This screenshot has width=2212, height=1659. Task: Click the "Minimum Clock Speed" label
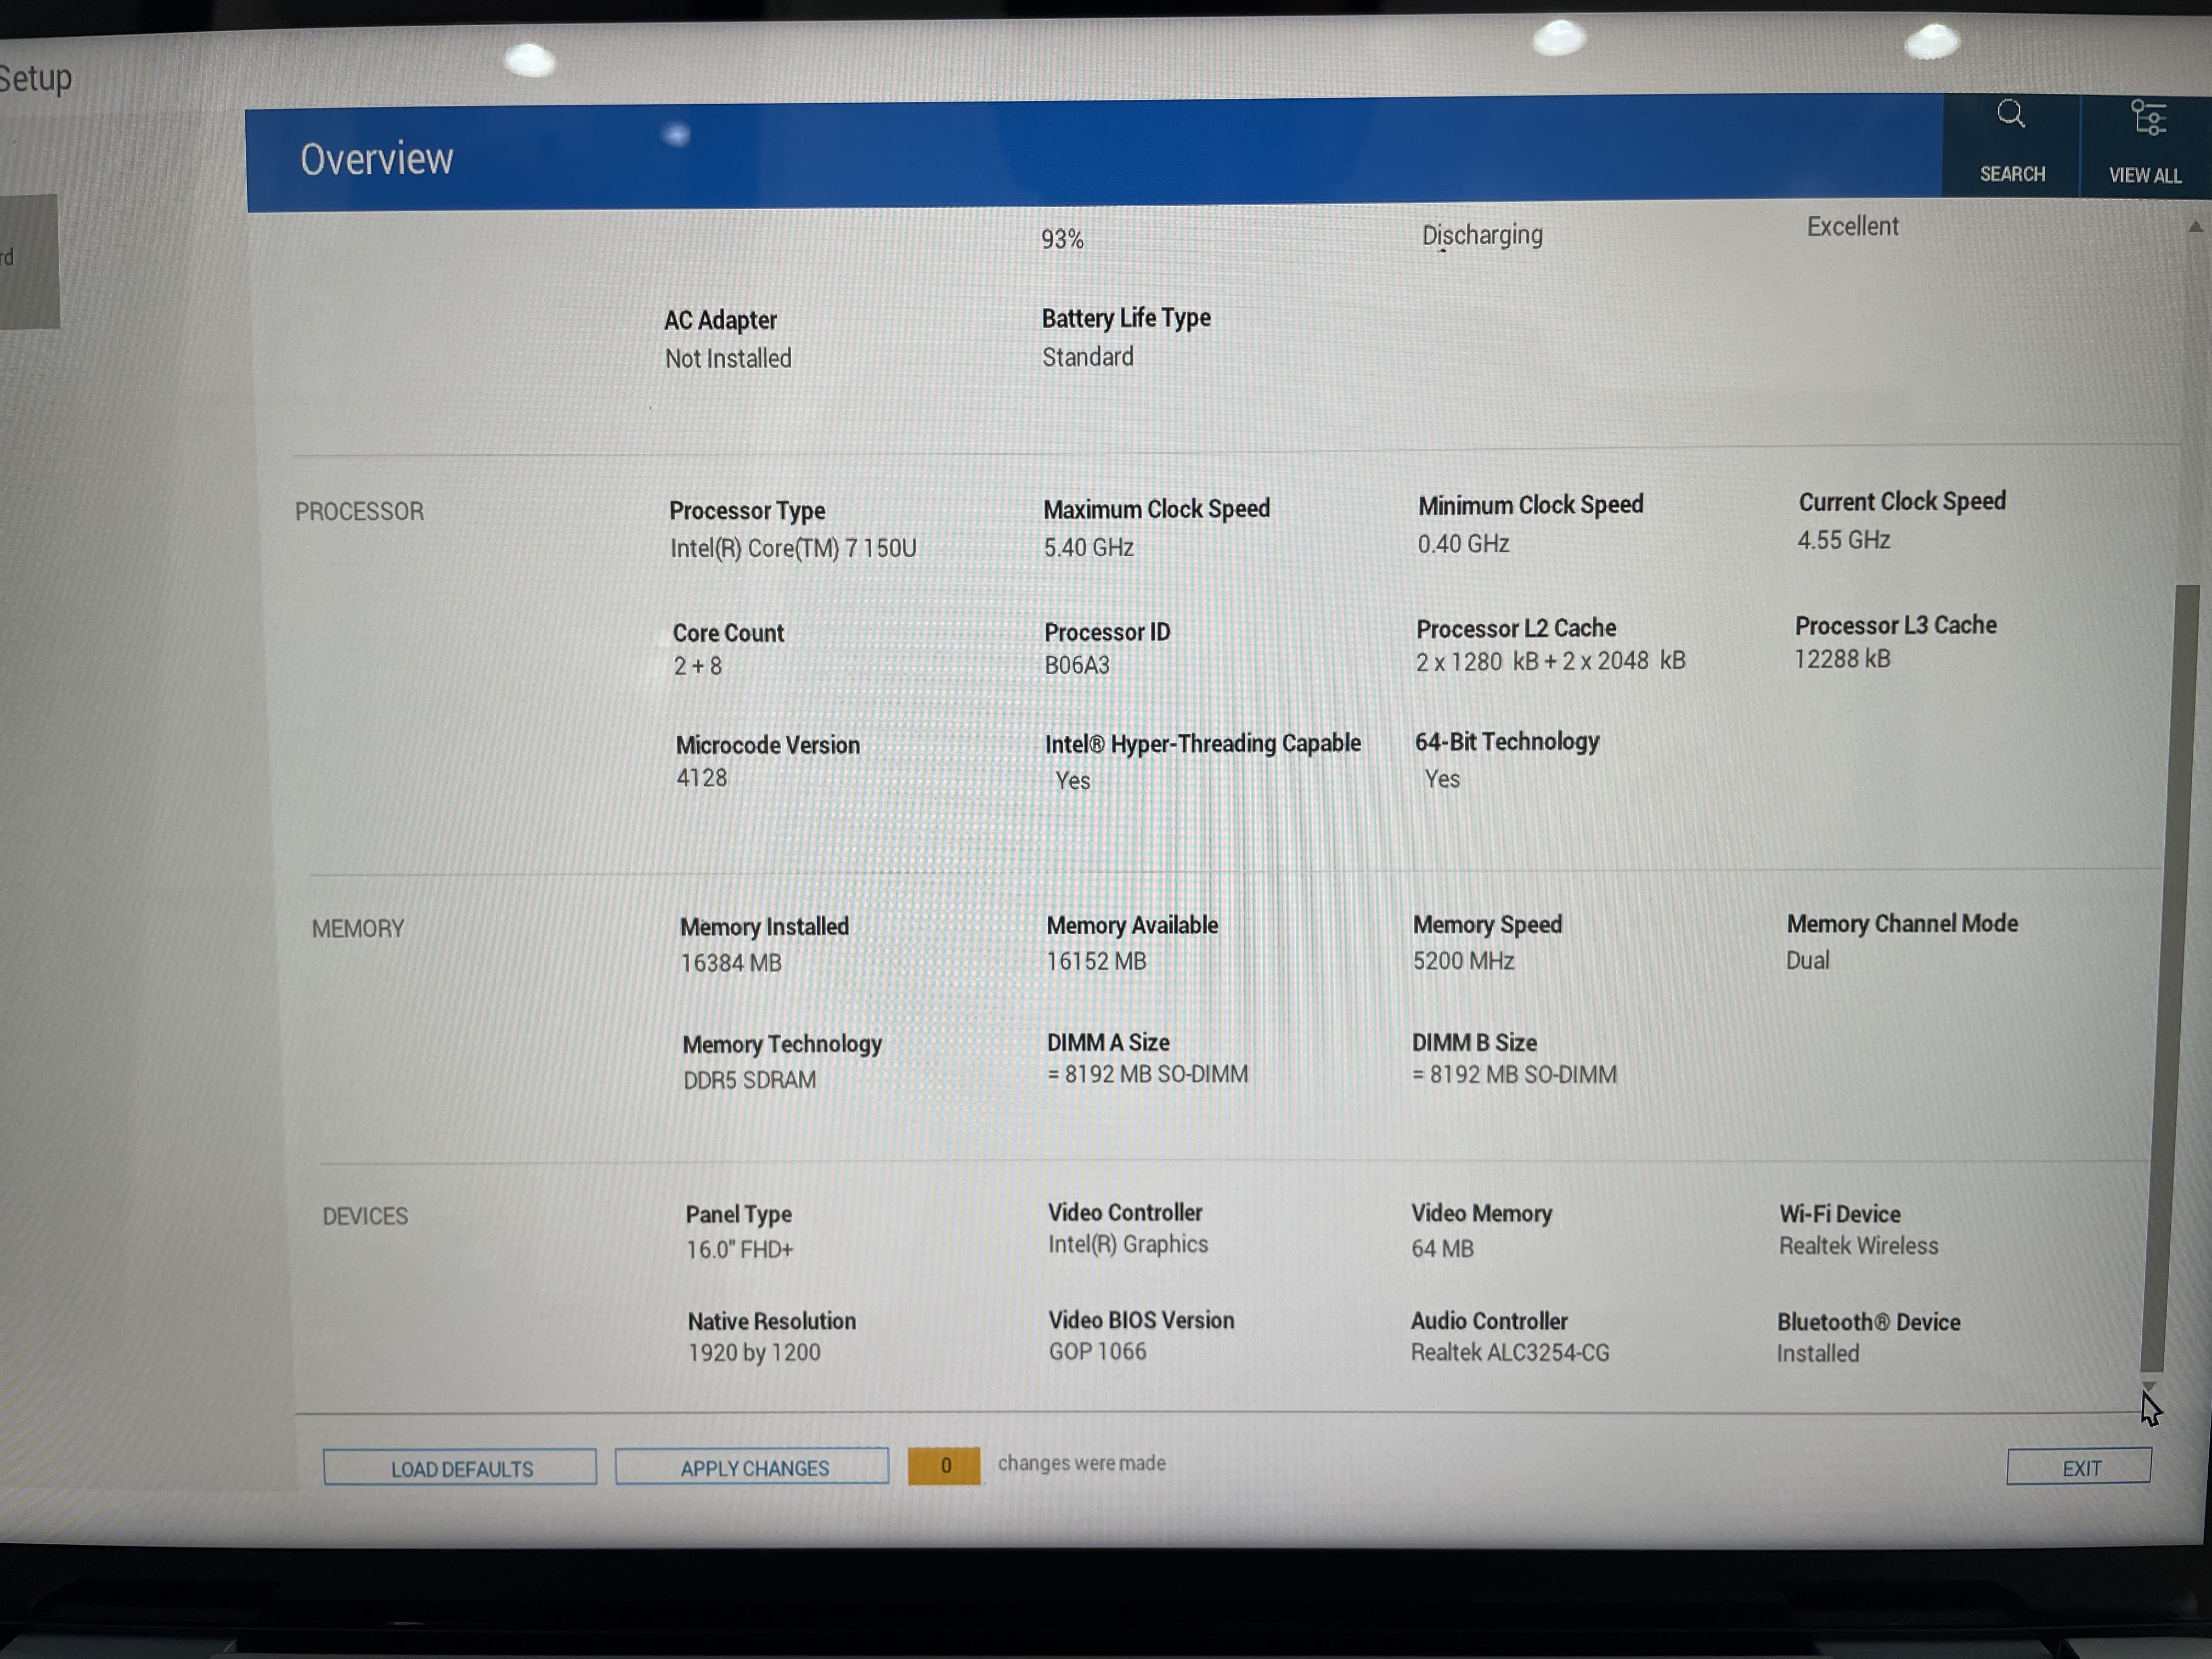(1530, 505)
